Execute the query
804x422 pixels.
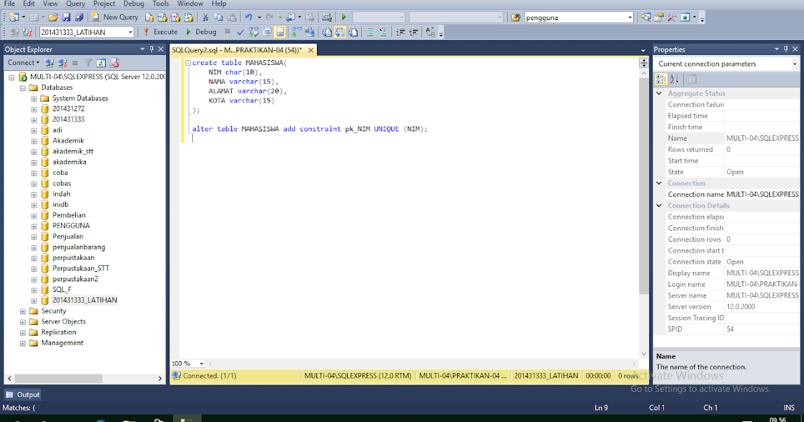[x=160, y=31]
